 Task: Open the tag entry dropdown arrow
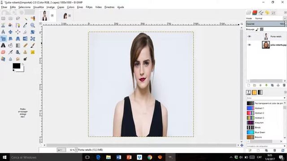coord(284,146)
